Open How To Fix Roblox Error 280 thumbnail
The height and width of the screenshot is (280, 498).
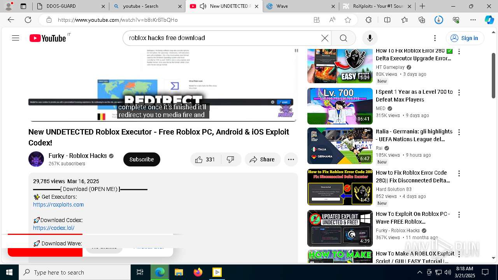click(340, 65)
